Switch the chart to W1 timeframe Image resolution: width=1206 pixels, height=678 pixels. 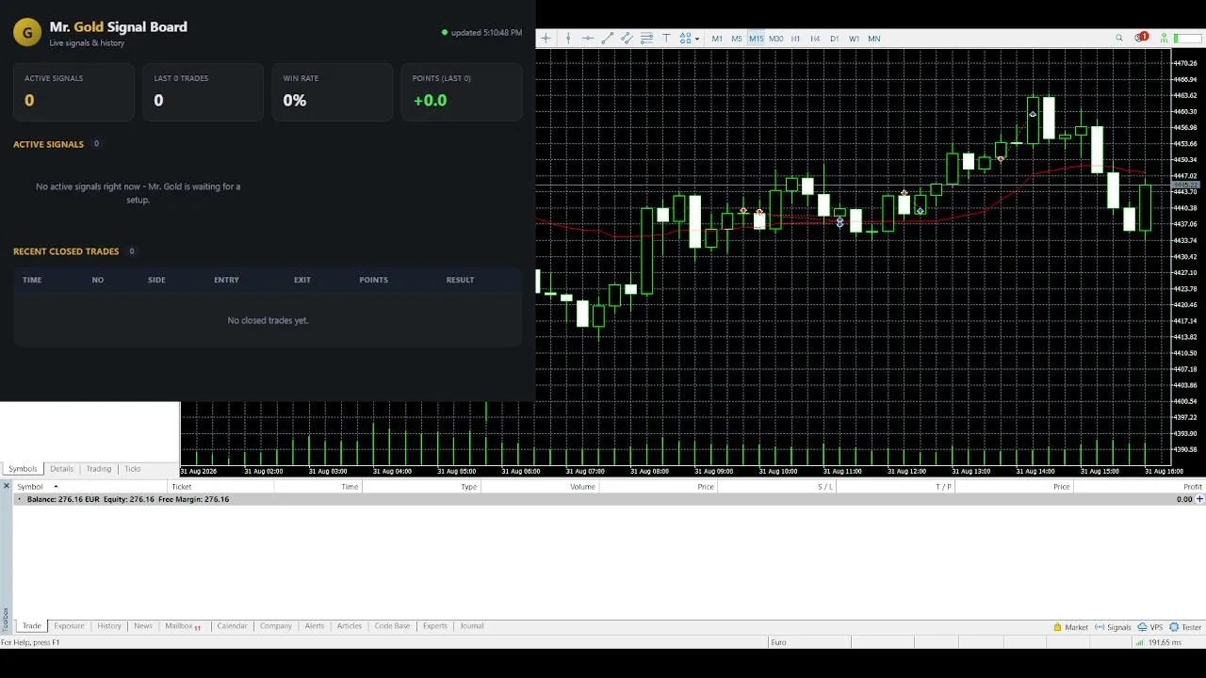pos(855,39)
